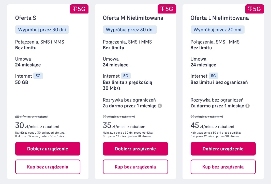Click Wypróbuj przez 30 dni on Oferta M

[130, 30]
